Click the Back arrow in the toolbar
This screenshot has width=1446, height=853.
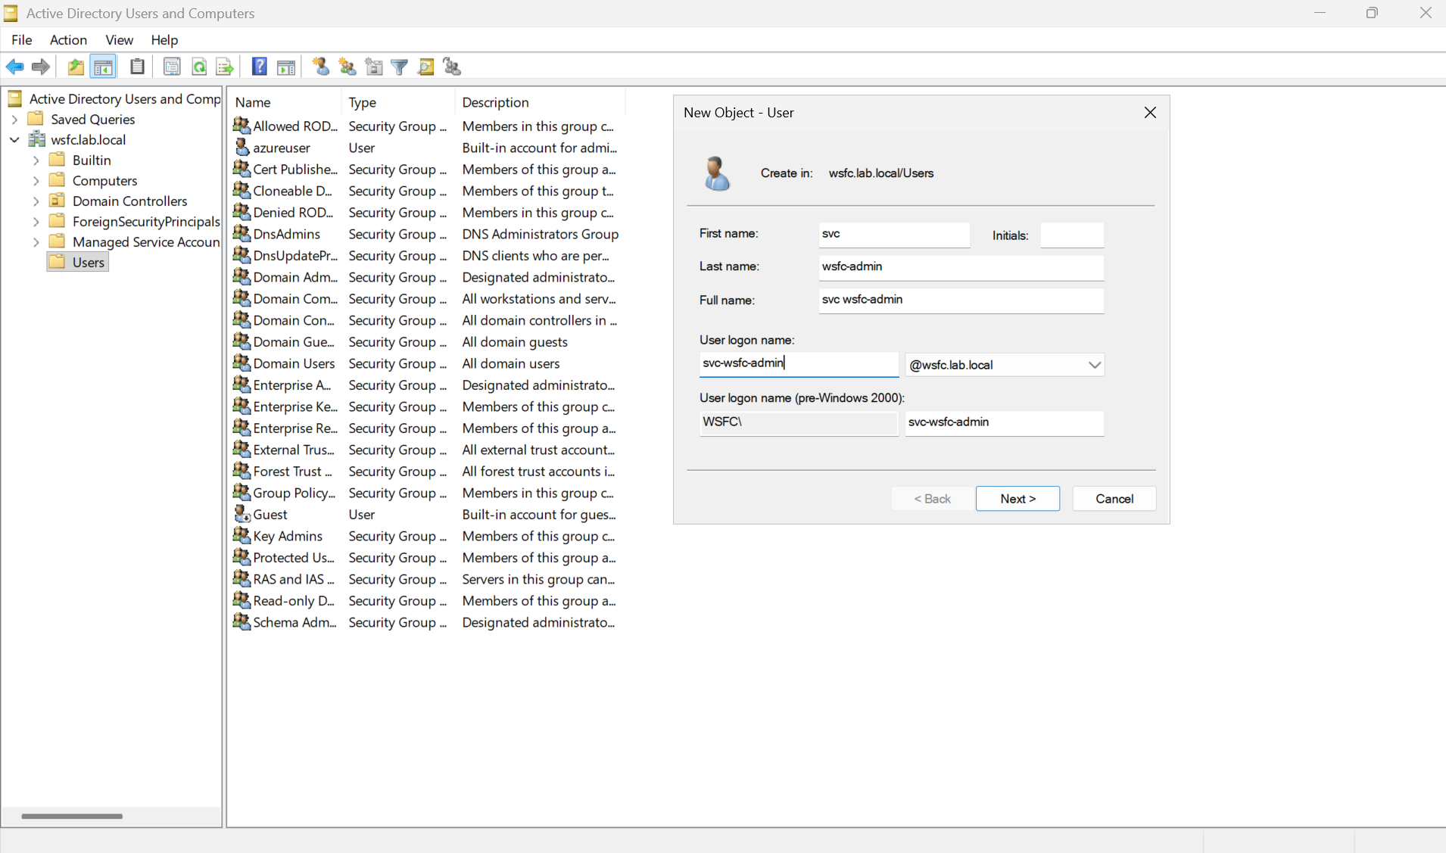click(x=14, y=67)
